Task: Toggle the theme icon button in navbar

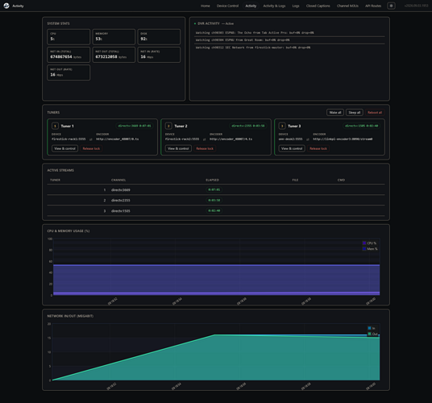Action: tap(391, 6)
